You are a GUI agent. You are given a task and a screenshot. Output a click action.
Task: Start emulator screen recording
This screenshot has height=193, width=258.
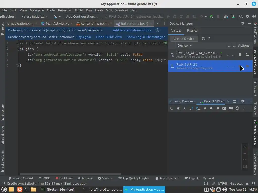tap(231, 108)
